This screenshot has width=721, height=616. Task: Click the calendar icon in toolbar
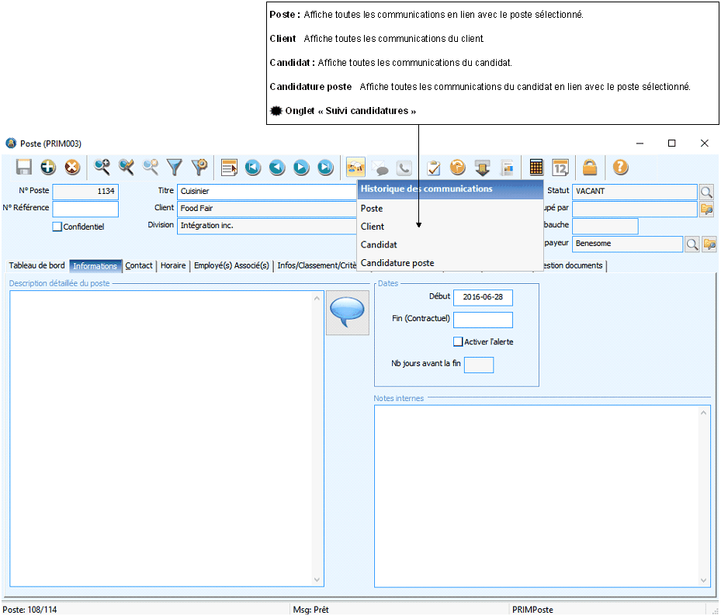[560, 167]
